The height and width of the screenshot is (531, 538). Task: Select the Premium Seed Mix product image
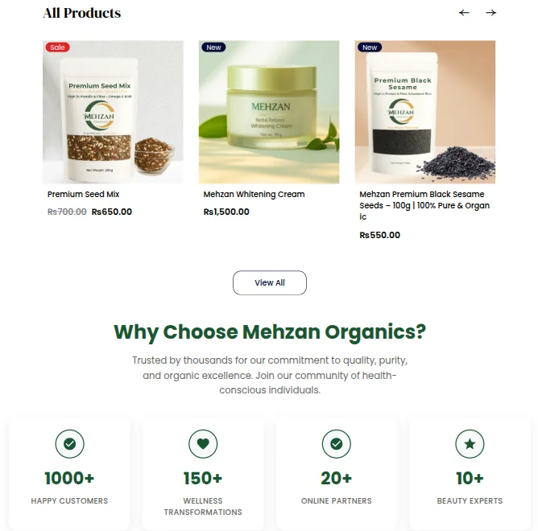113,112
